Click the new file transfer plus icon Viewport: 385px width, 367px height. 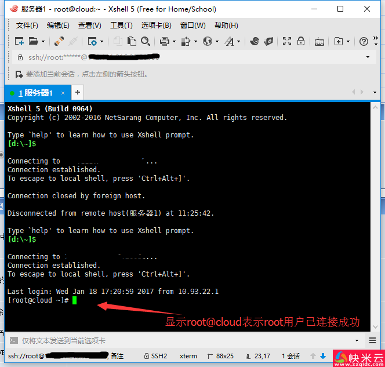click(x=339, y=41)
